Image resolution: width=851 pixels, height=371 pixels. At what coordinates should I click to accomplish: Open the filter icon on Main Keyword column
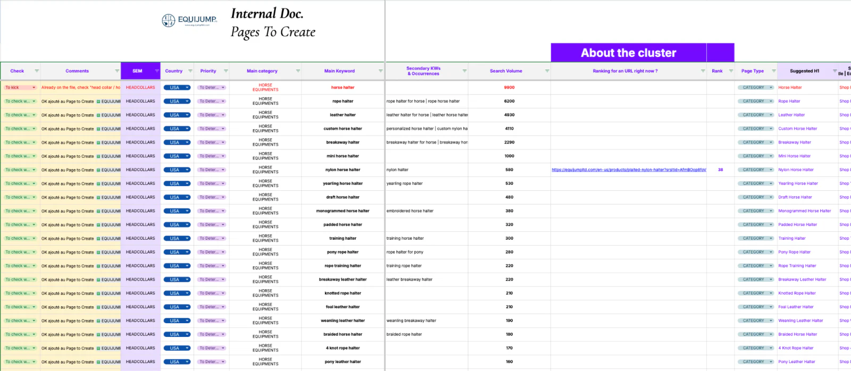(381, 71)
